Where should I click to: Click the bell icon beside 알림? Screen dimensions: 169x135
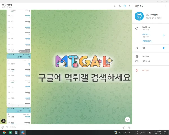(137, 48)
